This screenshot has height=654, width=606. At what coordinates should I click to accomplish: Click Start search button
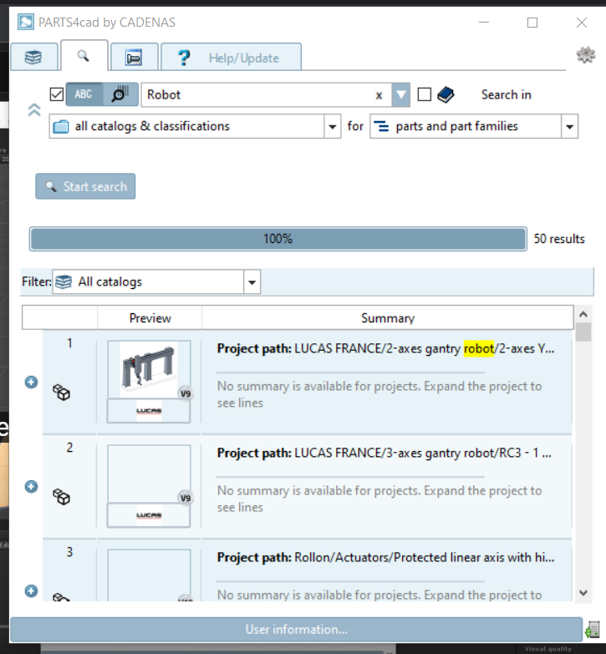point(85,186)
